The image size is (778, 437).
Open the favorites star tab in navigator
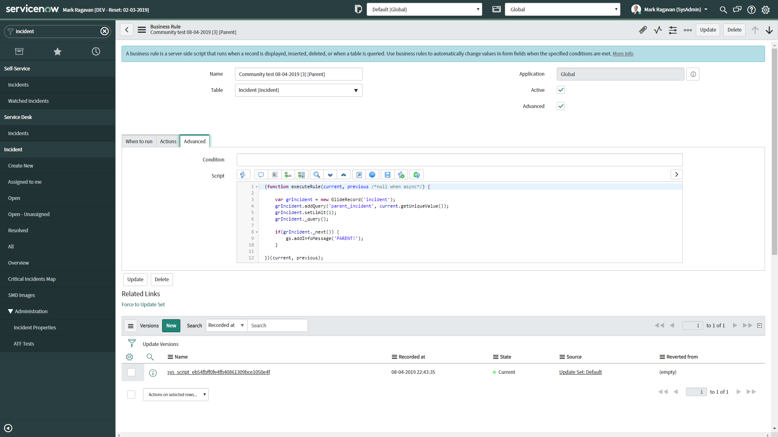58,51
